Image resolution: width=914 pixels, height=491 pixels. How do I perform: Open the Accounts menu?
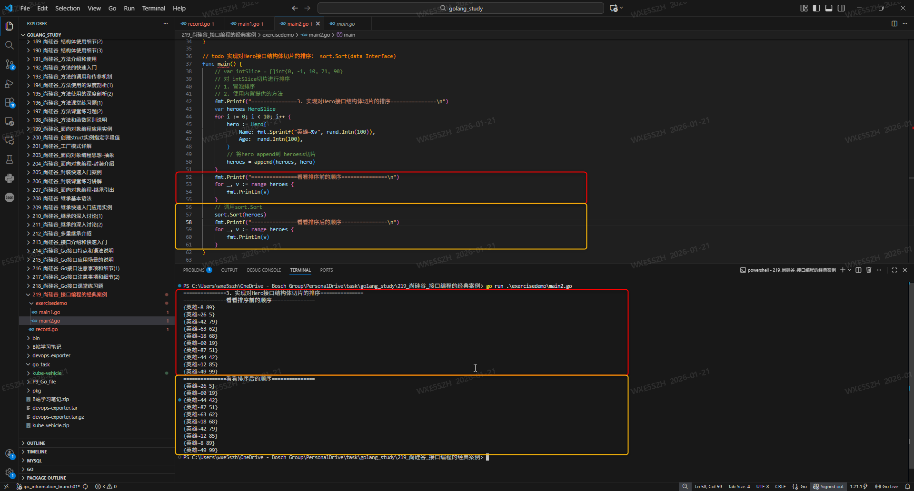coord(9,454)
